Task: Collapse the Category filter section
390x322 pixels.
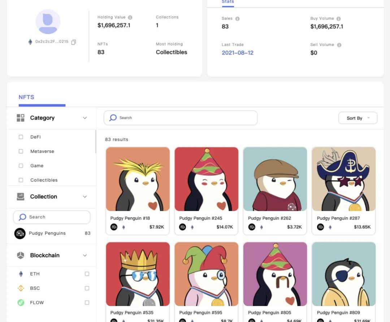Action: [x=85, y=118]
